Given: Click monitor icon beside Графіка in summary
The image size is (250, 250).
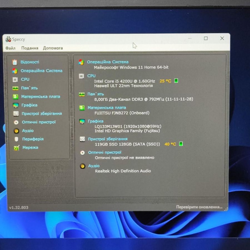Looking at the screenshot, I should (x=82, y=121).
